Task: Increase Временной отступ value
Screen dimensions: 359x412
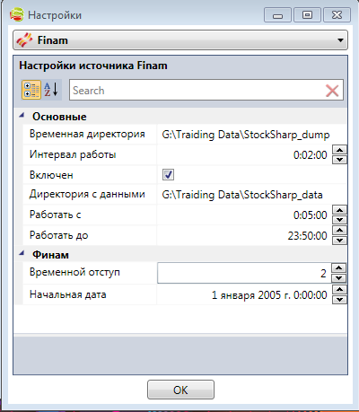Action: [338, 267]
